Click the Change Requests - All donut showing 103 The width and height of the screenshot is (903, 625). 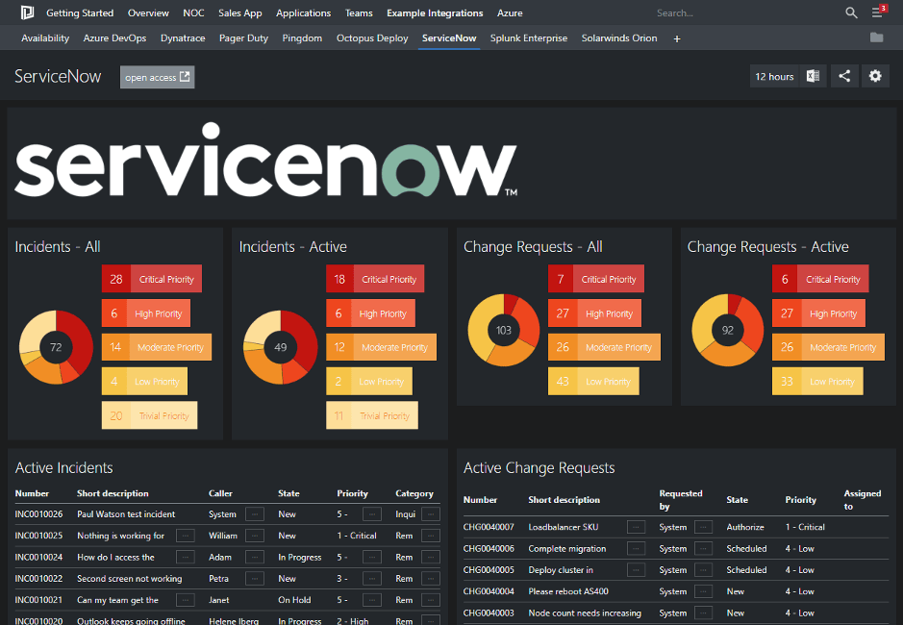(x=504, y=330)
